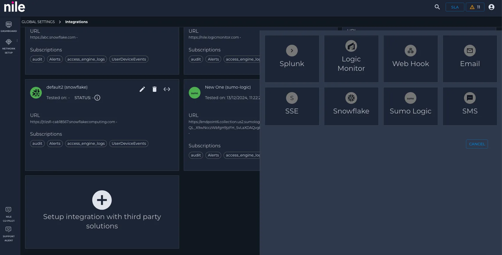
Task: Open the search magnifier icon
Action: point(437,7)
